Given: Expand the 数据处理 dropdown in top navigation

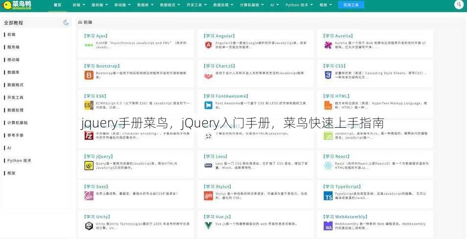Looking at the screenshot, I should tap(223, 5).
